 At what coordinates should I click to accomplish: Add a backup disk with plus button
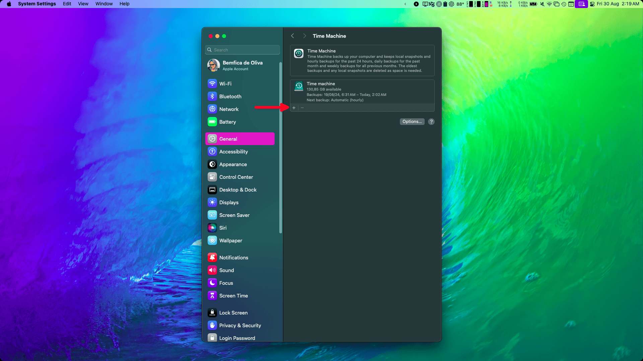tap(294, 108)
